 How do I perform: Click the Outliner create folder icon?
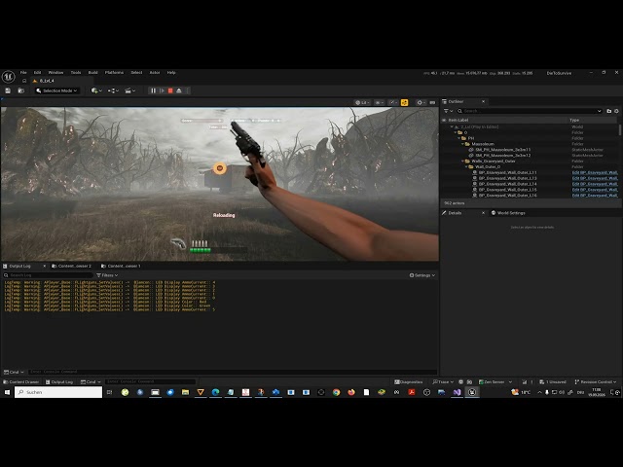[609, 111]
